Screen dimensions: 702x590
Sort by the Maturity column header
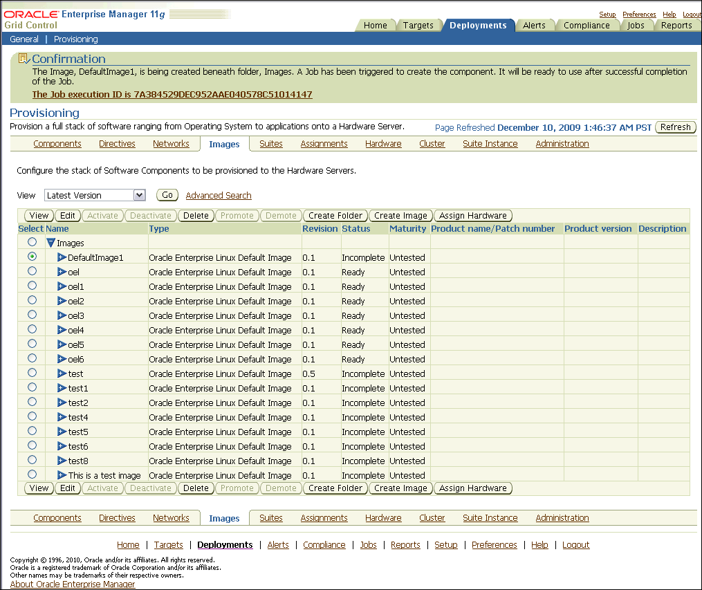click(x=407, y=229)
